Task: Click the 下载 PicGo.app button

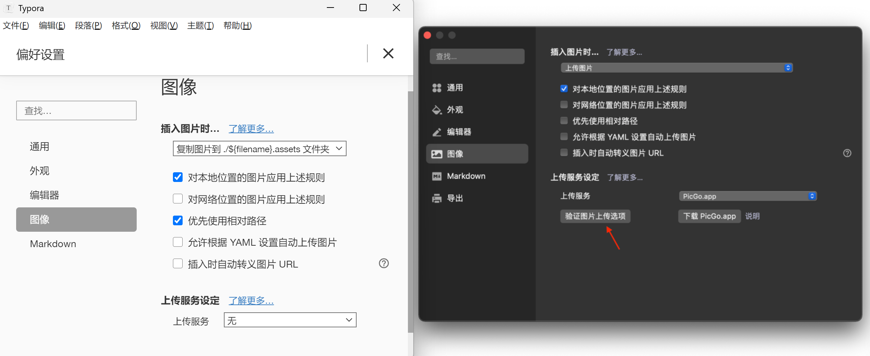Action: [x=709, y=216]
